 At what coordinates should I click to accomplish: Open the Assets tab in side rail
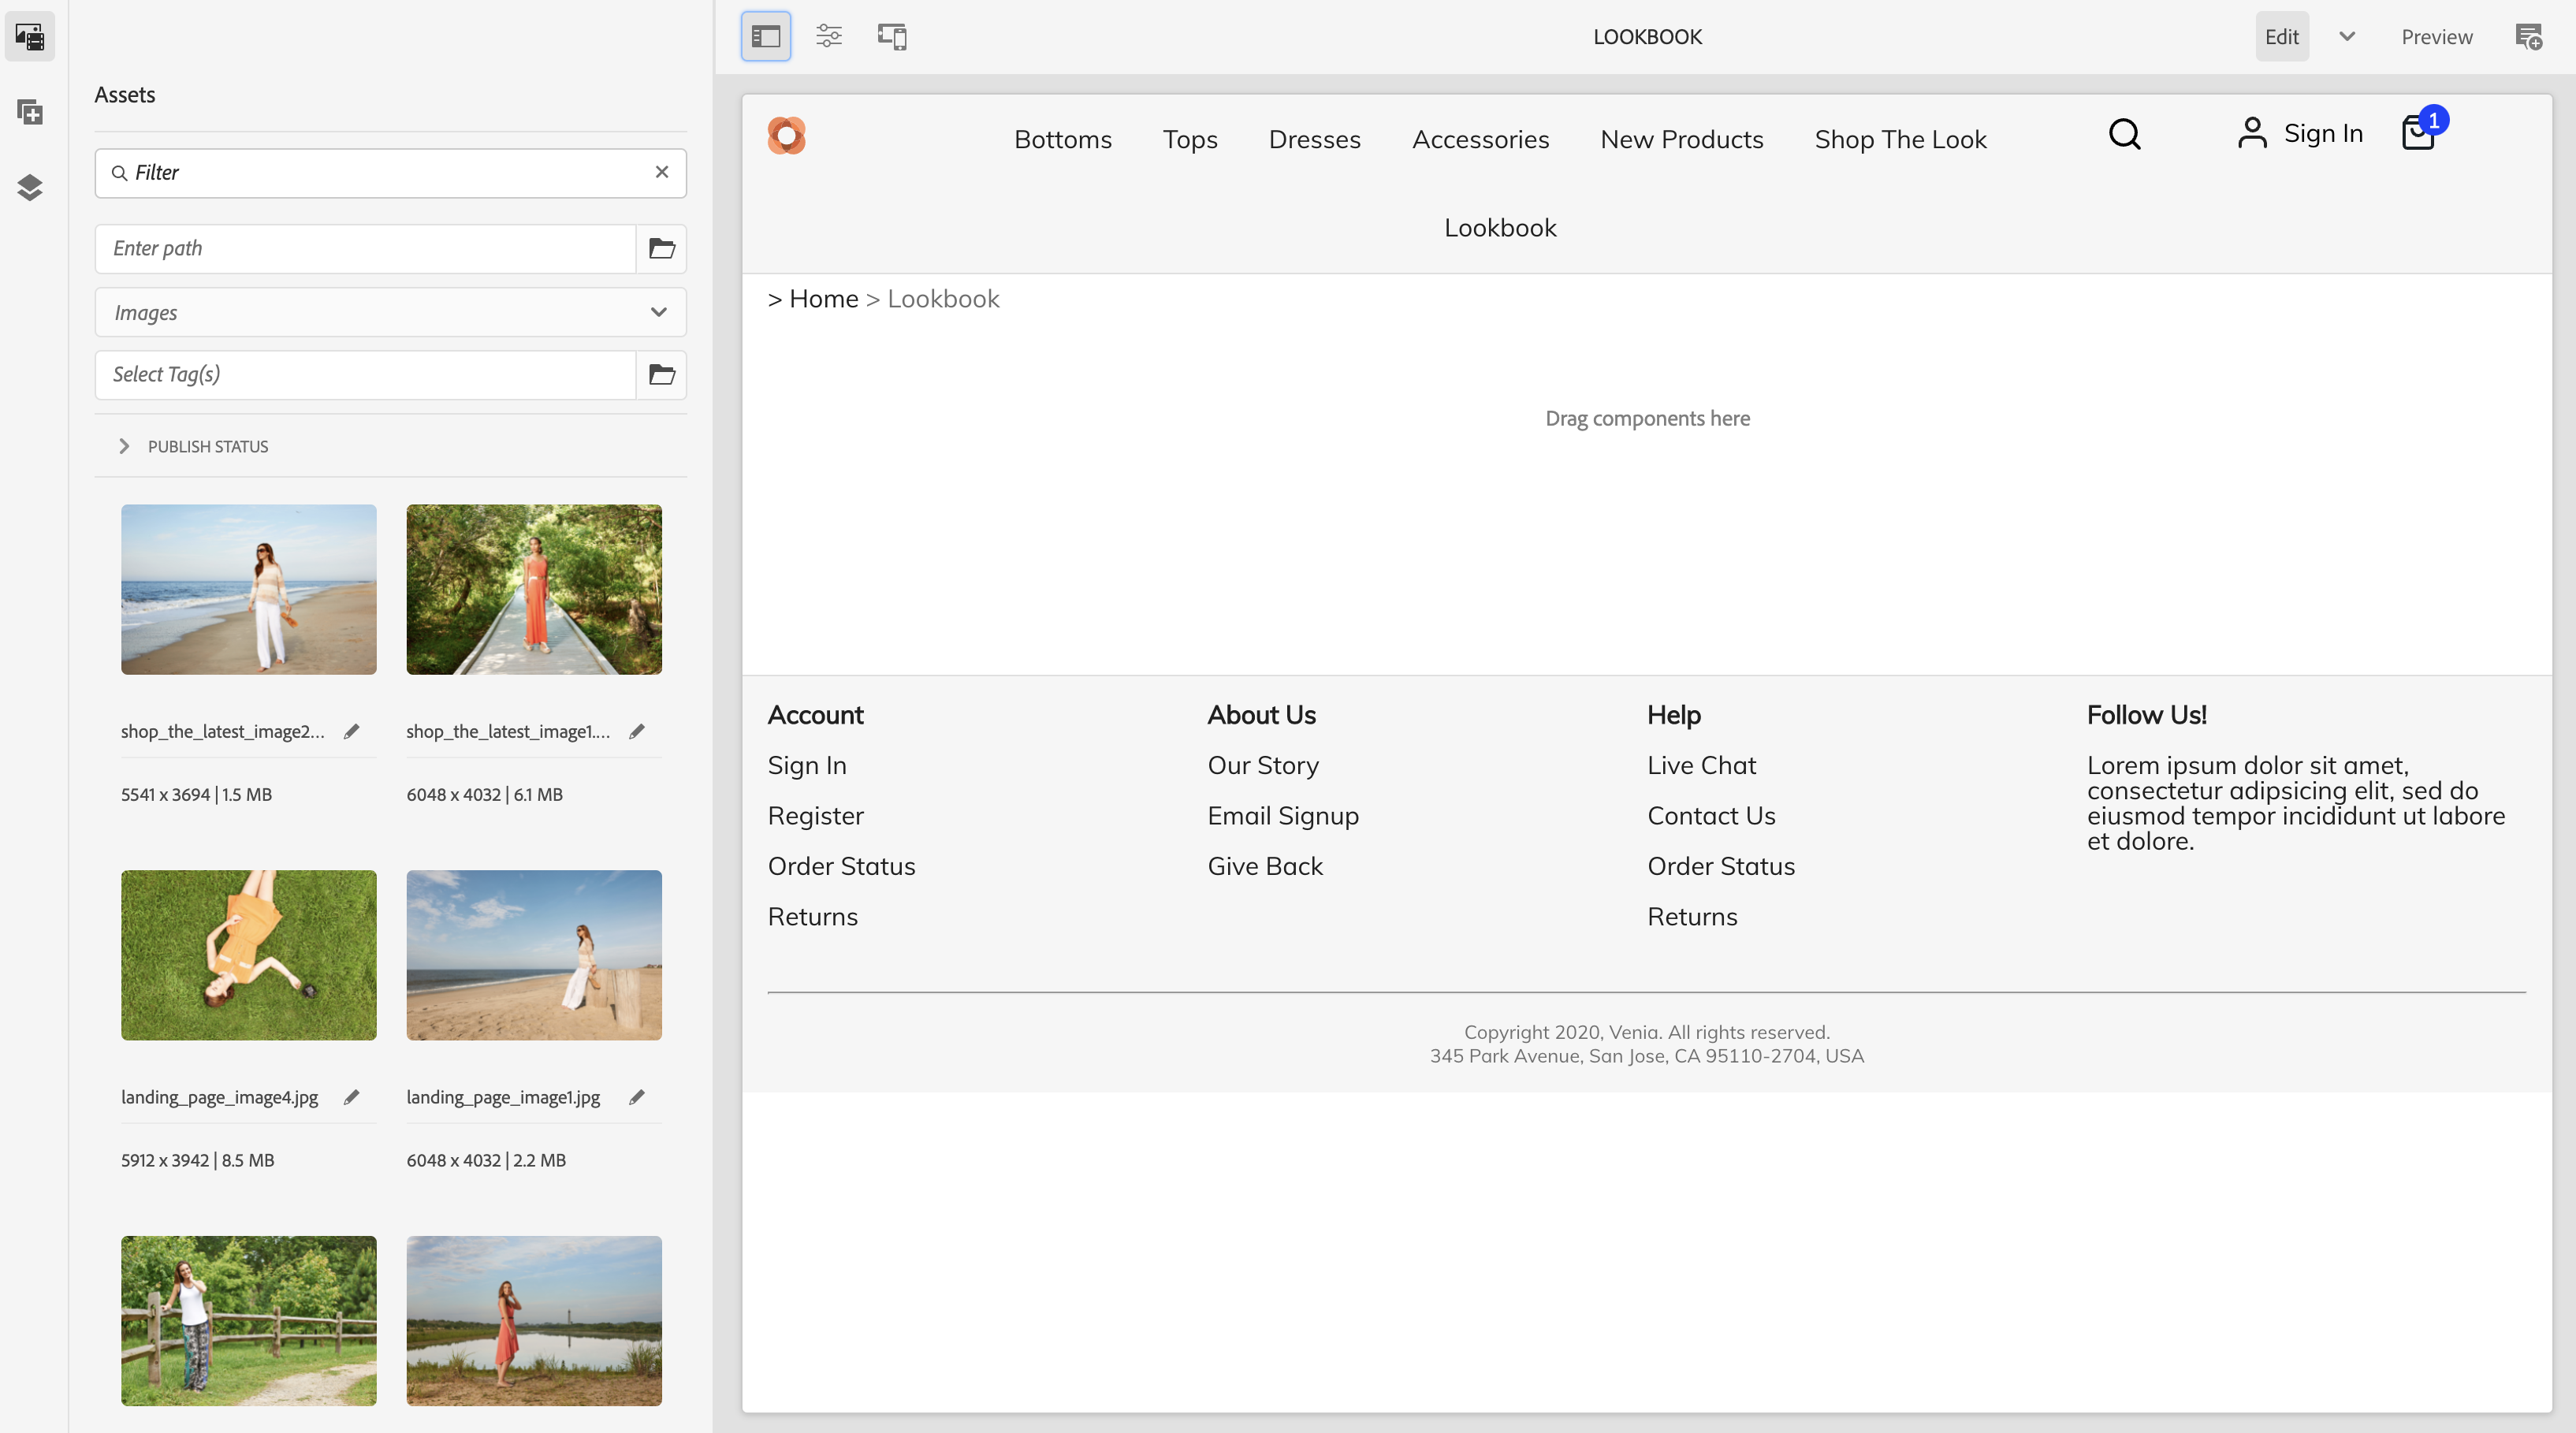30,37
